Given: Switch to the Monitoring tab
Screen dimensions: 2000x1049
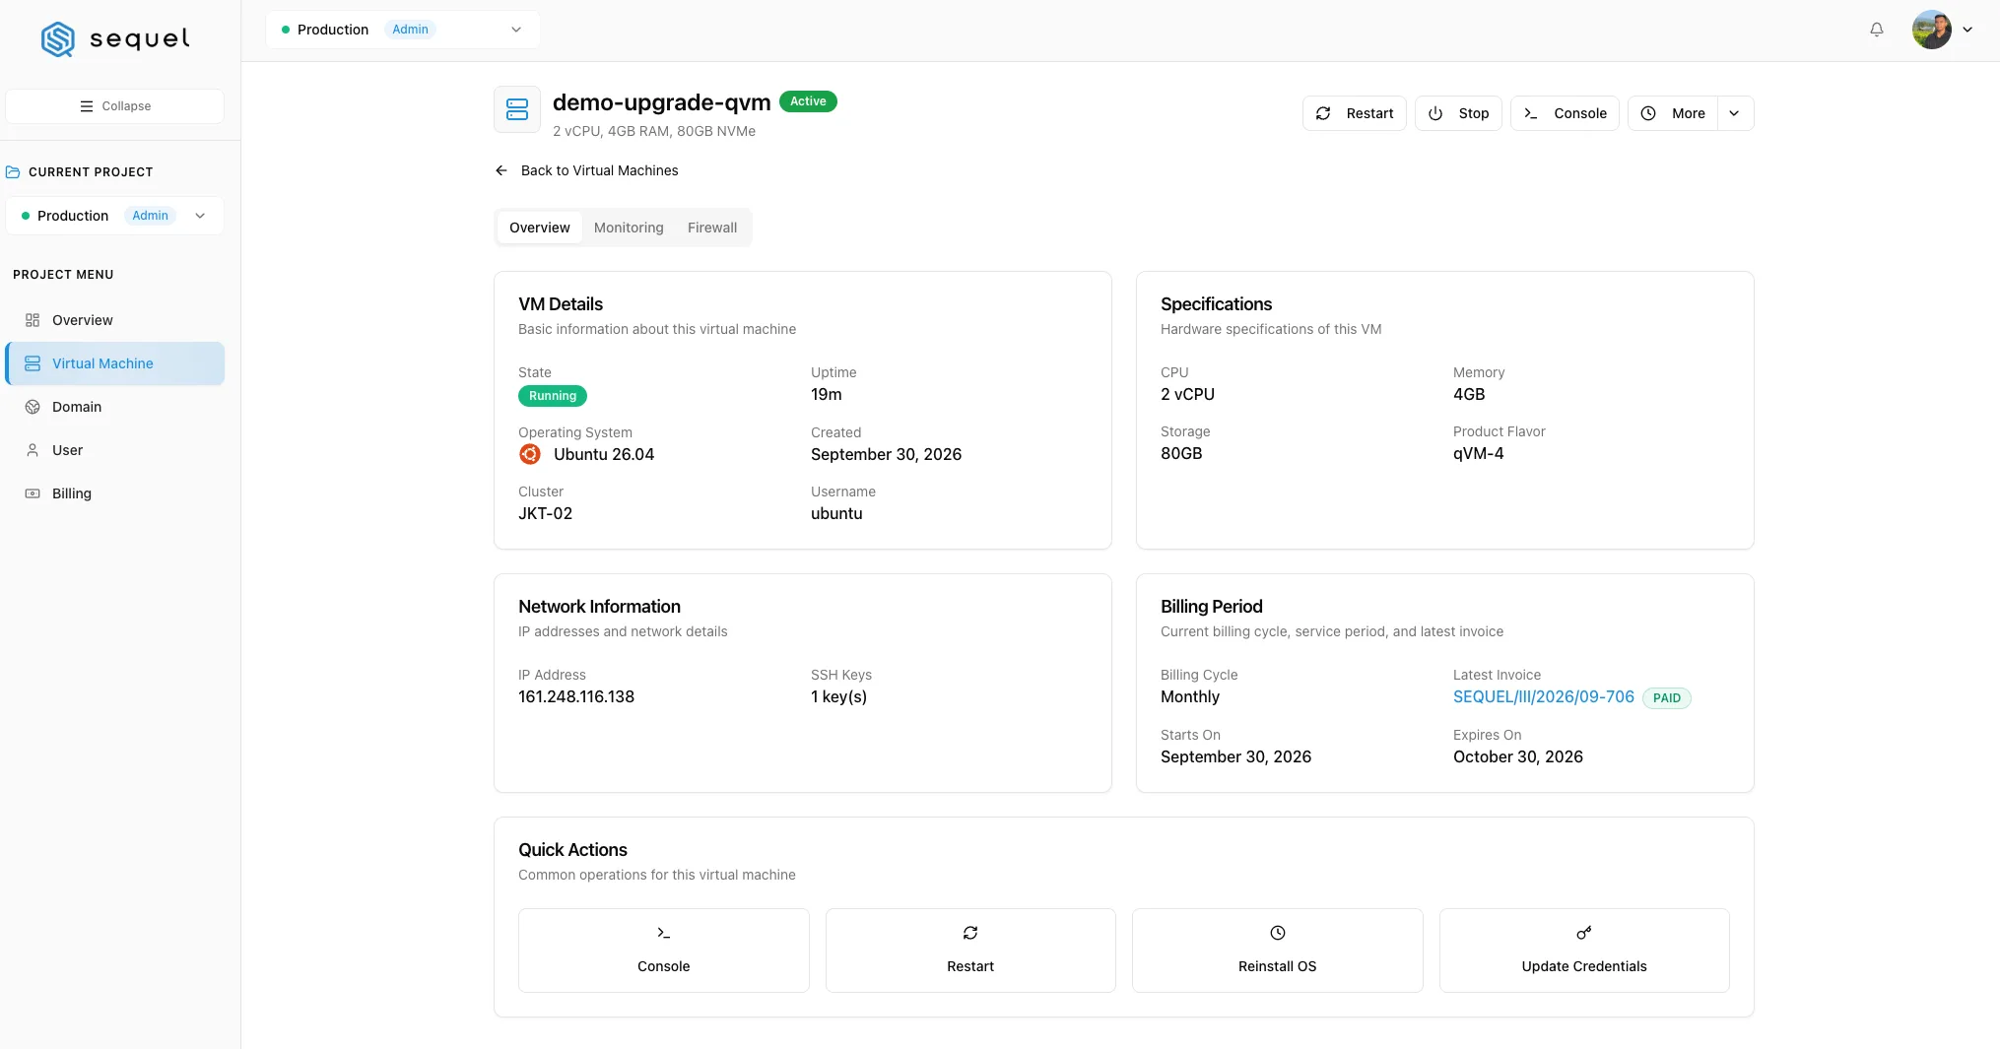Looking at the screenshot, I should (629, 228).
